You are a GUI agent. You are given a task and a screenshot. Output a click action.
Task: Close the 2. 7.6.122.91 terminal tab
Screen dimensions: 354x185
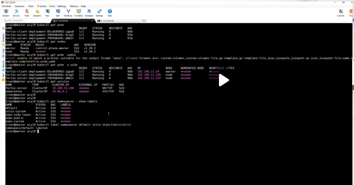(x=92, y=21)
